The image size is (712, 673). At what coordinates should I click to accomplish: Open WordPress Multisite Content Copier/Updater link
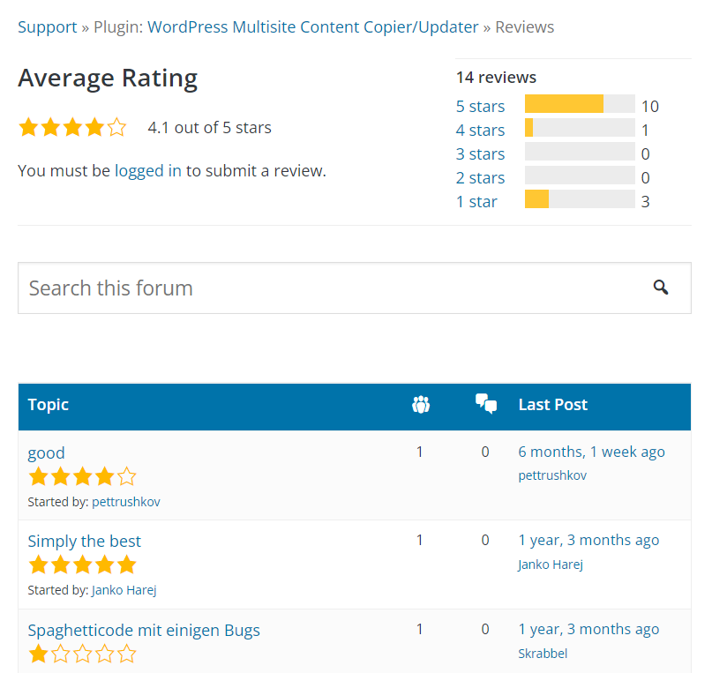point(313,27)
